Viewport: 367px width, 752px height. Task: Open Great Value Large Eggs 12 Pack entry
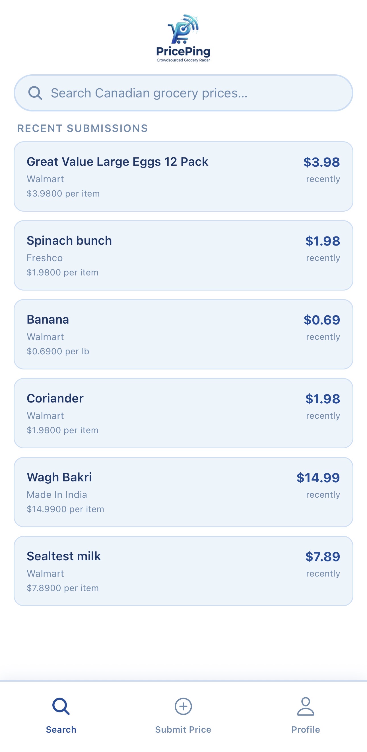183,177
